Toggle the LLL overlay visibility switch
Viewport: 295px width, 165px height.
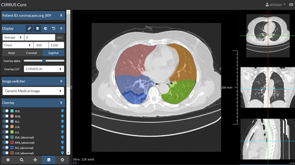(x=6, y=132)
